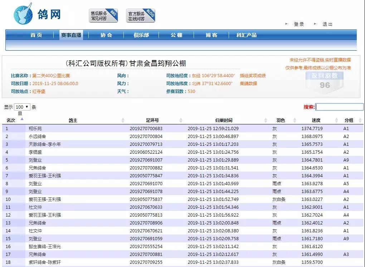Screen dimensions: 365x267
Task: Click group A5 in row 8
Action: click(346, 183)
